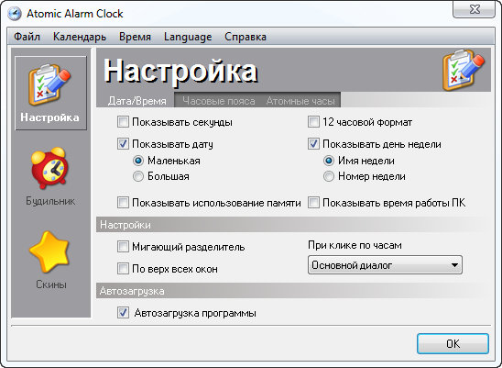Screen dimensions: 502x368
Task: Select the Большая date size radio button
Action: coord(138,176)
